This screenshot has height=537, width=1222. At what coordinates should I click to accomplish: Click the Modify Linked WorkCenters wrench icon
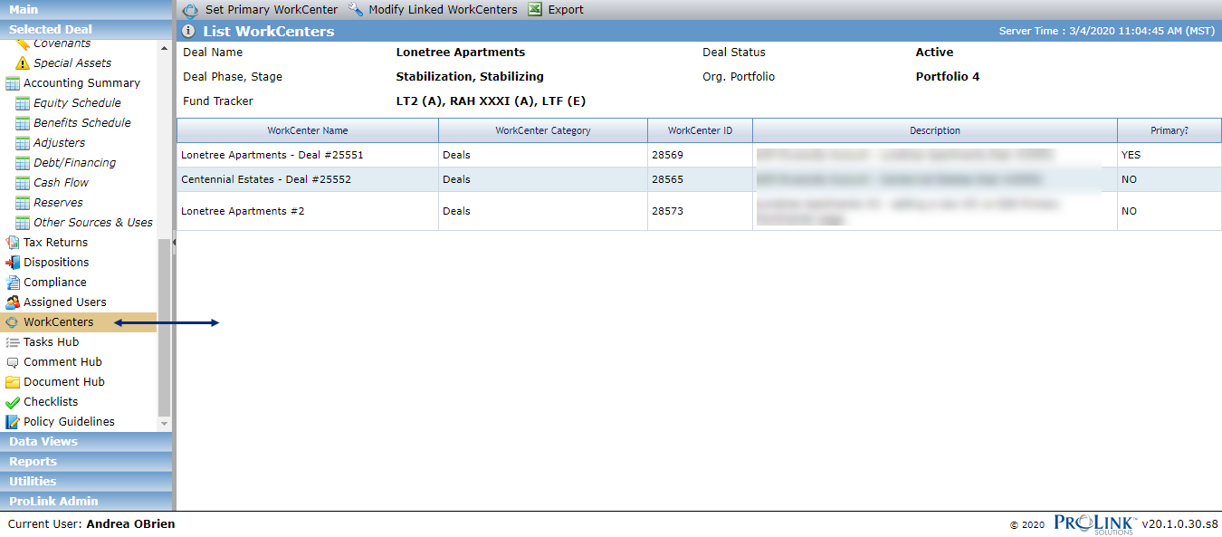355,9
